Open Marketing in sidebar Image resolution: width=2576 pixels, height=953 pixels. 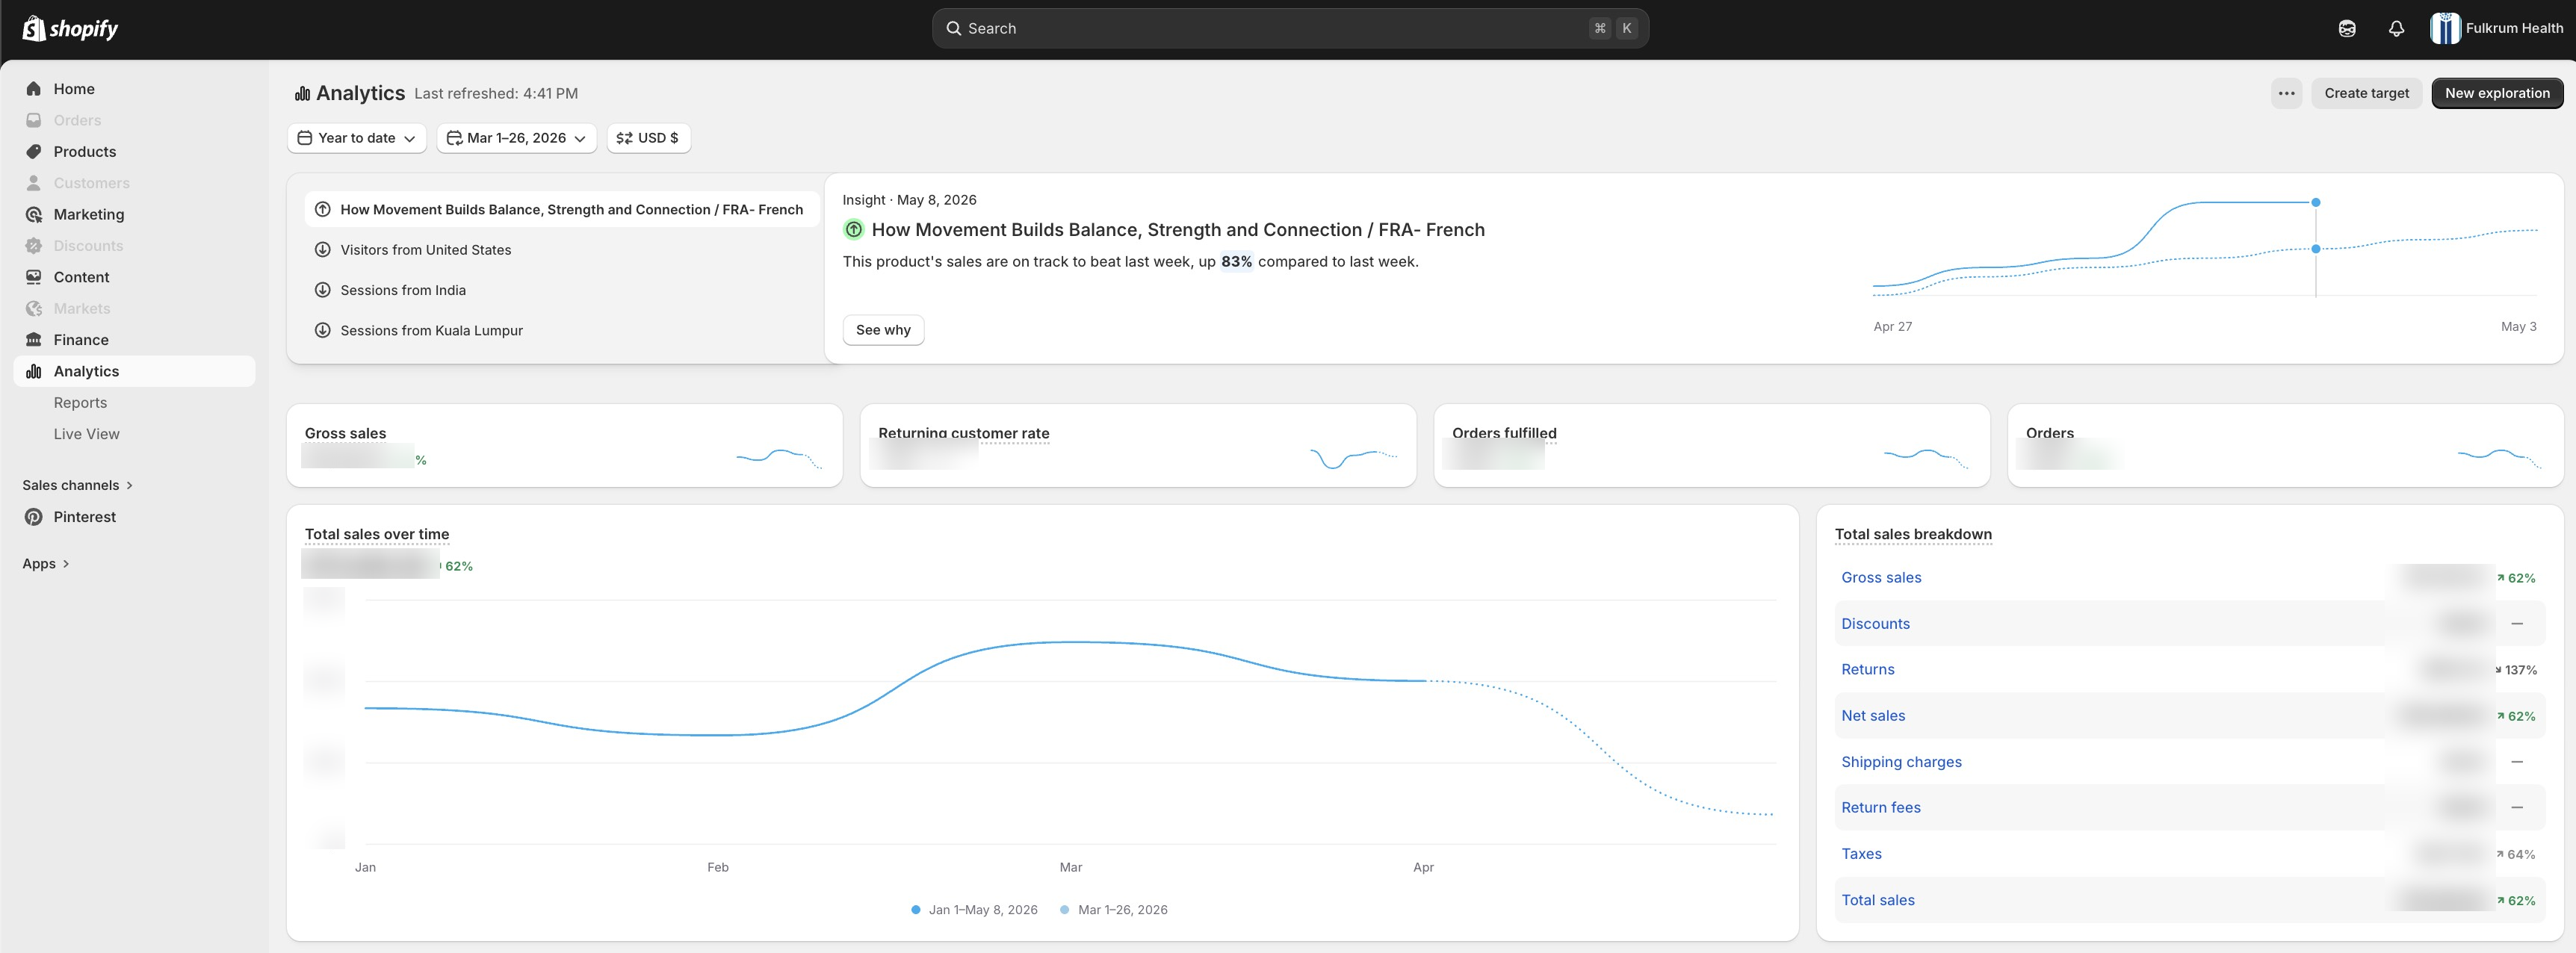point(134,214)
